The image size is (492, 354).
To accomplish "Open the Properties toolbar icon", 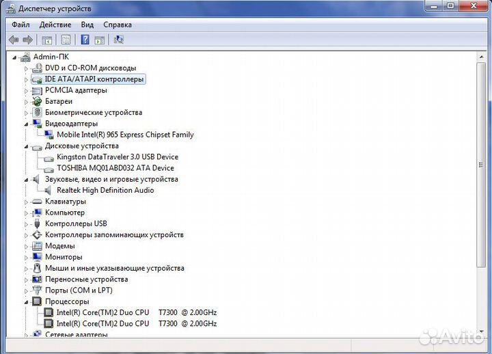I will click(66, 40).
